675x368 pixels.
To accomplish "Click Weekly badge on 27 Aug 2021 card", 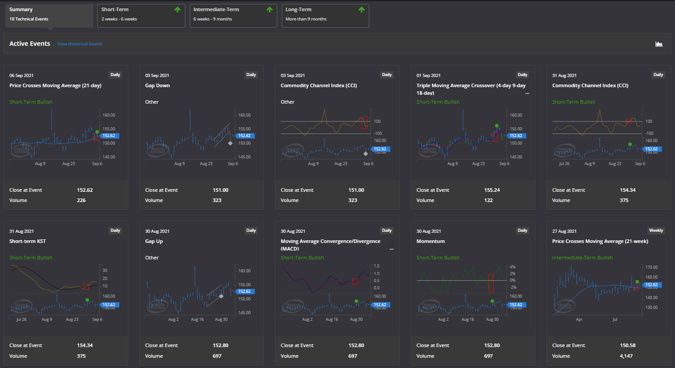I will (655, 231).
